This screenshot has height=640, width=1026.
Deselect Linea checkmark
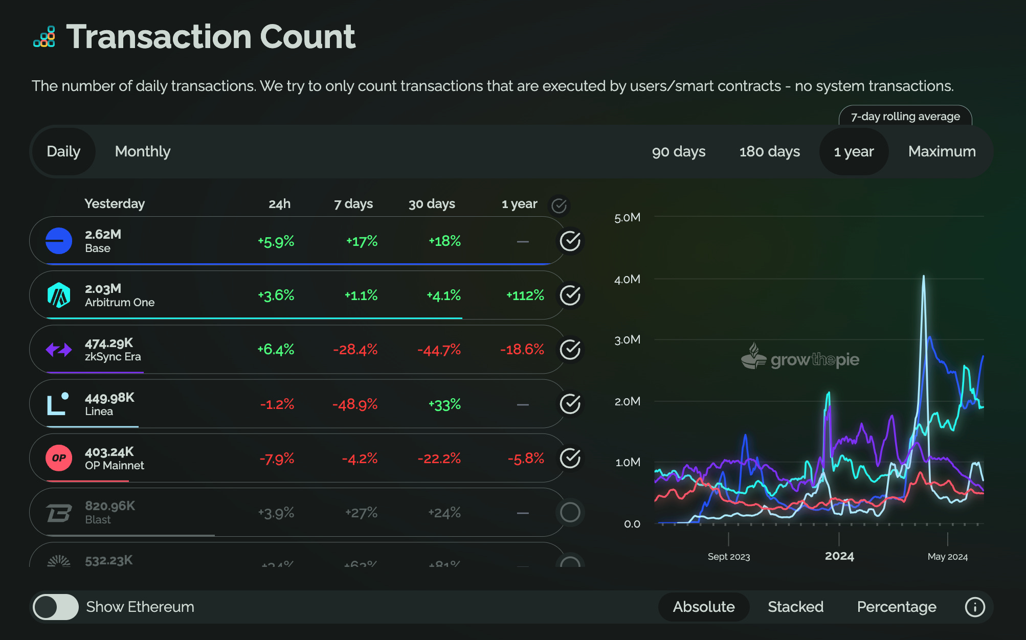point(570,404)
